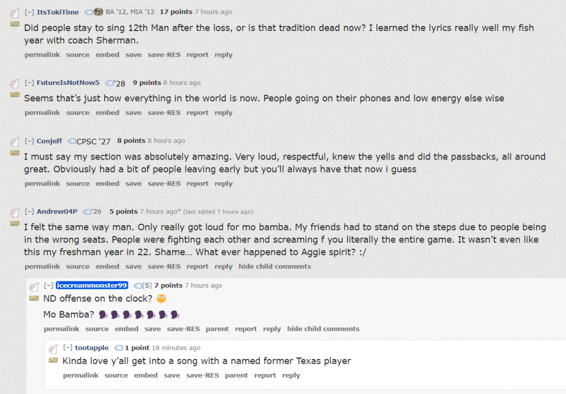Open permalink for FutureIsNotNow5's comment
The width and height of the screenshot is (566, 394).
point(42,113)
